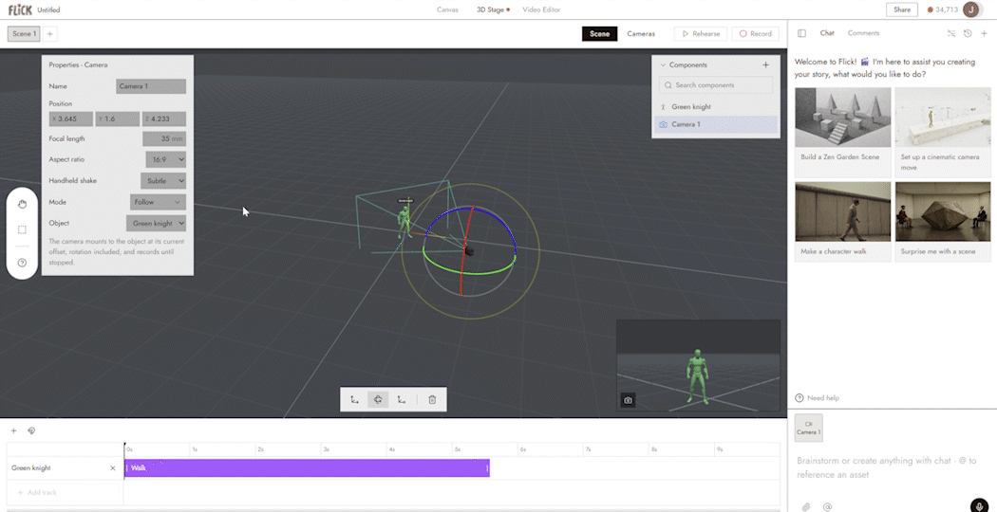
Task: Take snapshot from camera preview
Action: (x=628, y=400)
